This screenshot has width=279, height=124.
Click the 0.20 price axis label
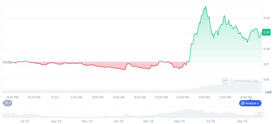[x=267, y=49]
